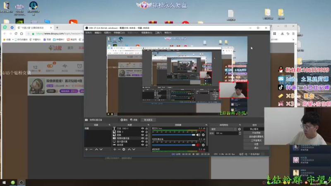Image resolution: width=331 pixels, height=186 pixels.
Task: Hide the 文本 (GDI+) source
Action: [x=142, y=128]
